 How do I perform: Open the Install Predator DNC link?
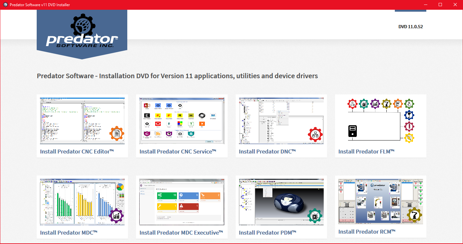click(267, 151)
